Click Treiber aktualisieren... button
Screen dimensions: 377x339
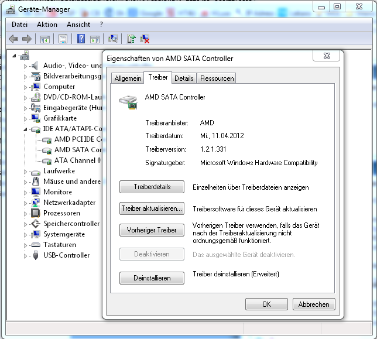click(x=152, y=208)
